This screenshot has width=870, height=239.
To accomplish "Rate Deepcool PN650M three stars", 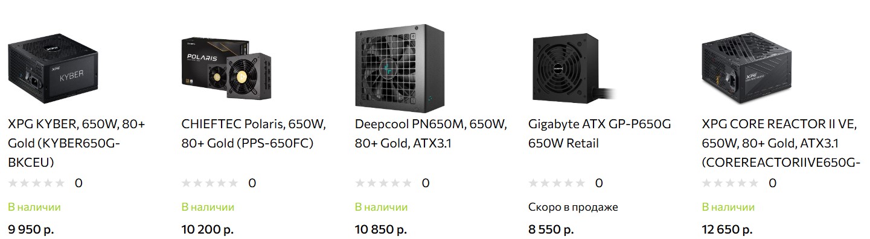I will coord(383,183).
